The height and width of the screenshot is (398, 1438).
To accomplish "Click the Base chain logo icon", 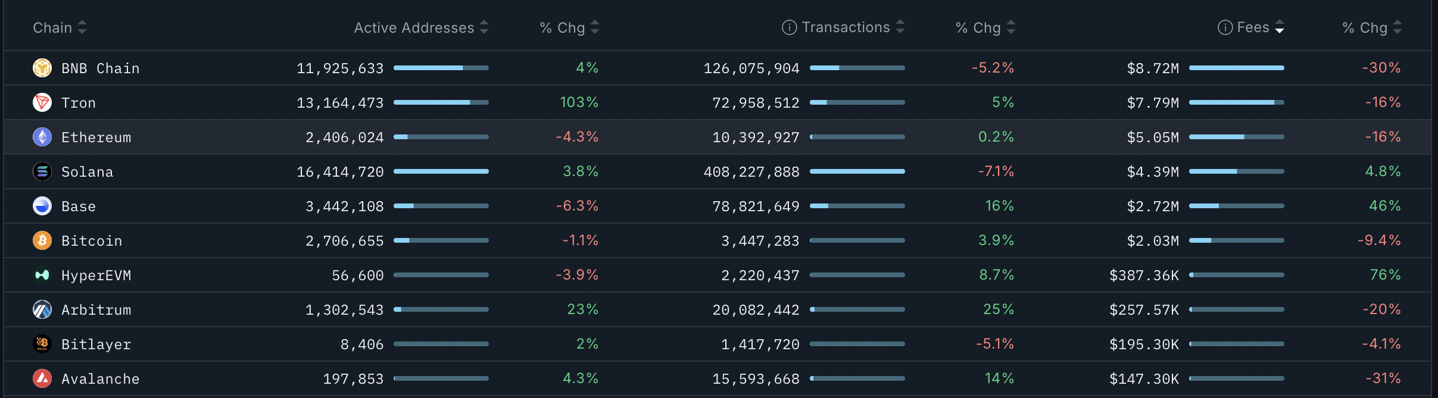I will 42,206.
